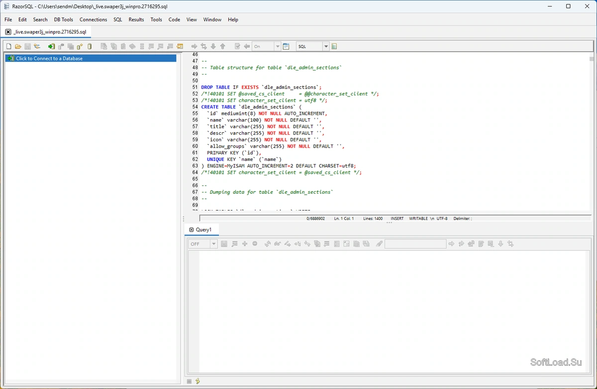Click 'INSERT' mode in editor status bar
This screenshot has height=389, width=597.
click(397, 218)
